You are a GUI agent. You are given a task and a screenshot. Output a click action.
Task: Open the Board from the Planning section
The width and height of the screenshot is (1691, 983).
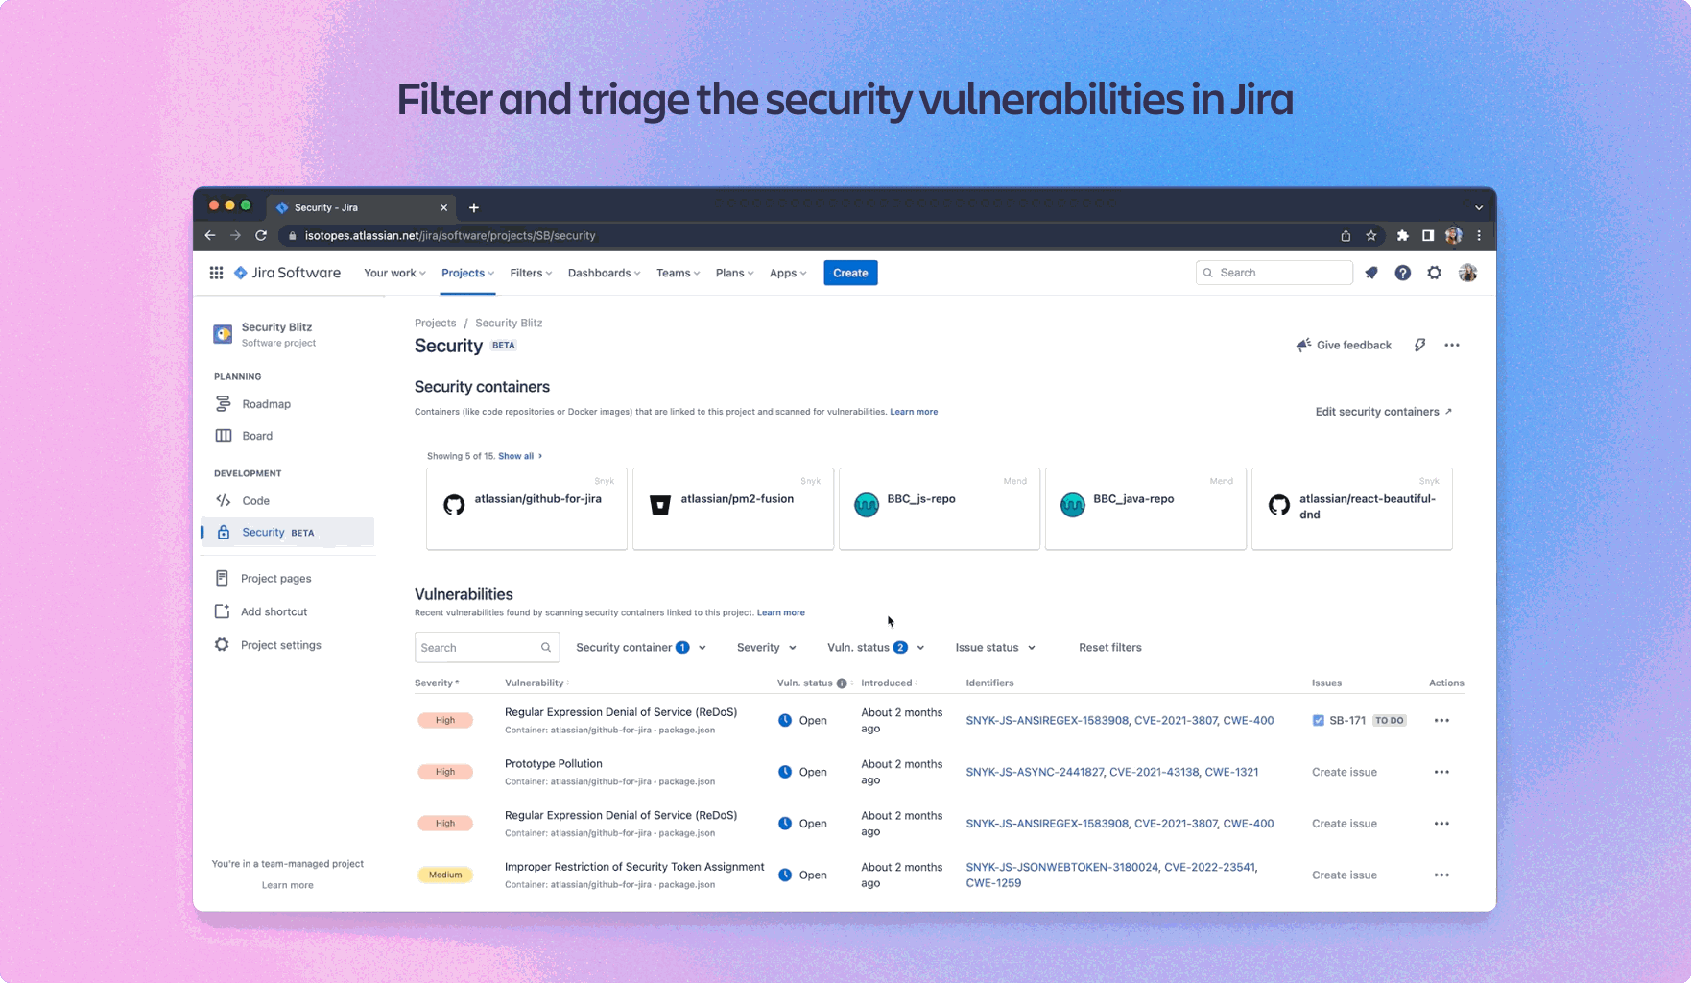click(x=256, y=435)
